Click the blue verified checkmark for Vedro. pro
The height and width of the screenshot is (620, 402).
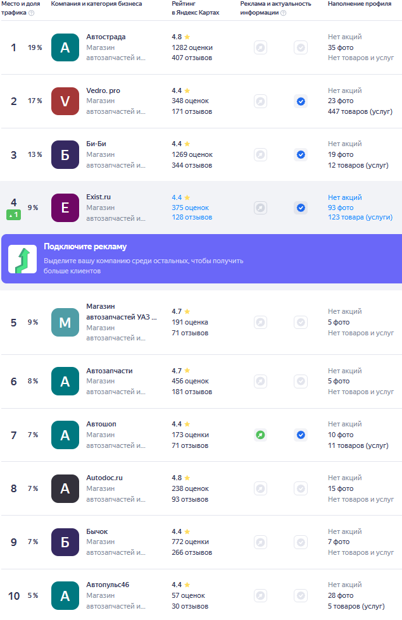click(301, 101)
